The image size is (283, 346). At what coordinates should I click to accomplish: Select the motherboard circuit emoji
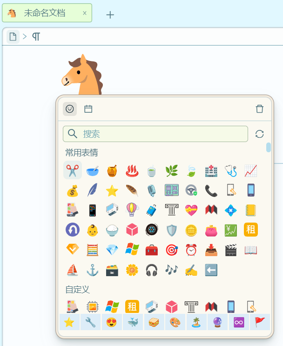tap(172, 190)
